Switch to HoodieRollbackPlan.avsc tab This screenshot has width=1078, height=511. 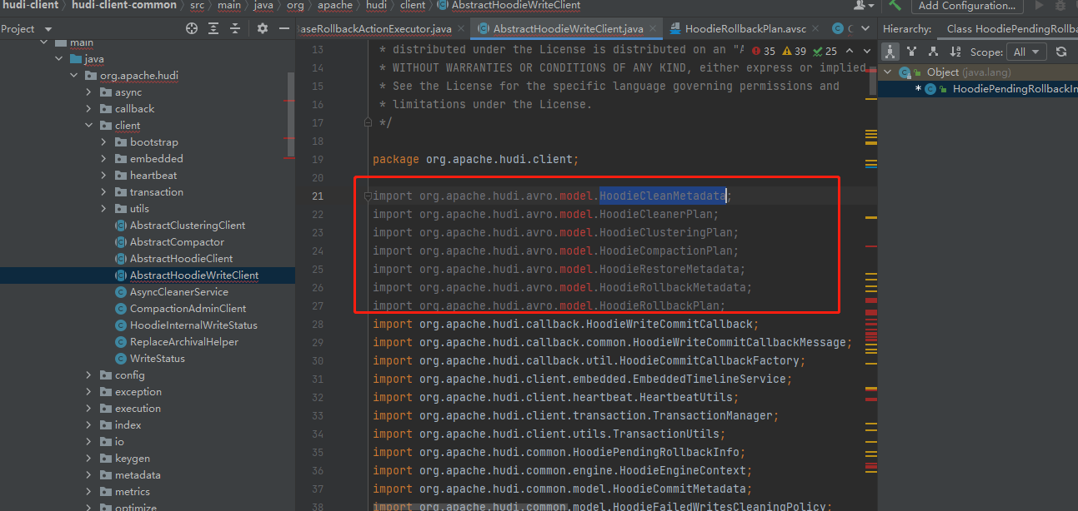click(745, 29)
